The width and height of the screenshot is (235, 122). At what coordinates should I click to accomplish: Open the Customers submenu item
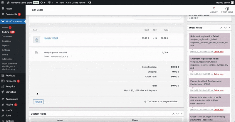pos(7,37)
